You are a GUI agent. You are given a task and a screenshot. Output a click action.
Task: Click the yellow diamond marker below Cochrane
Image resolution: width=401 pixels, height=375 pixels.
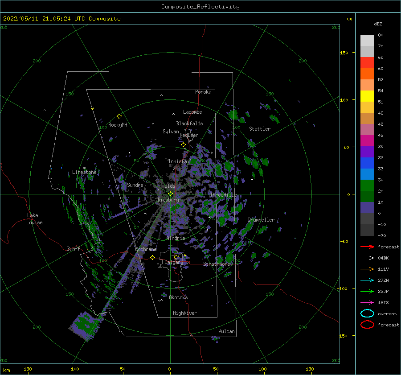click(153, 258)
